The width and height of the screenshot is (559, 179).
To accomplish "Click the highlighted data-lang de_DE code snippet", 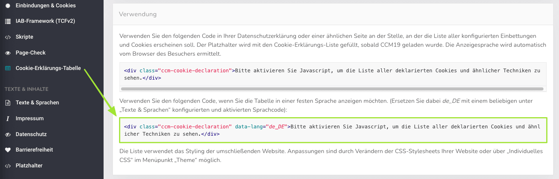I will coord(332,130).
